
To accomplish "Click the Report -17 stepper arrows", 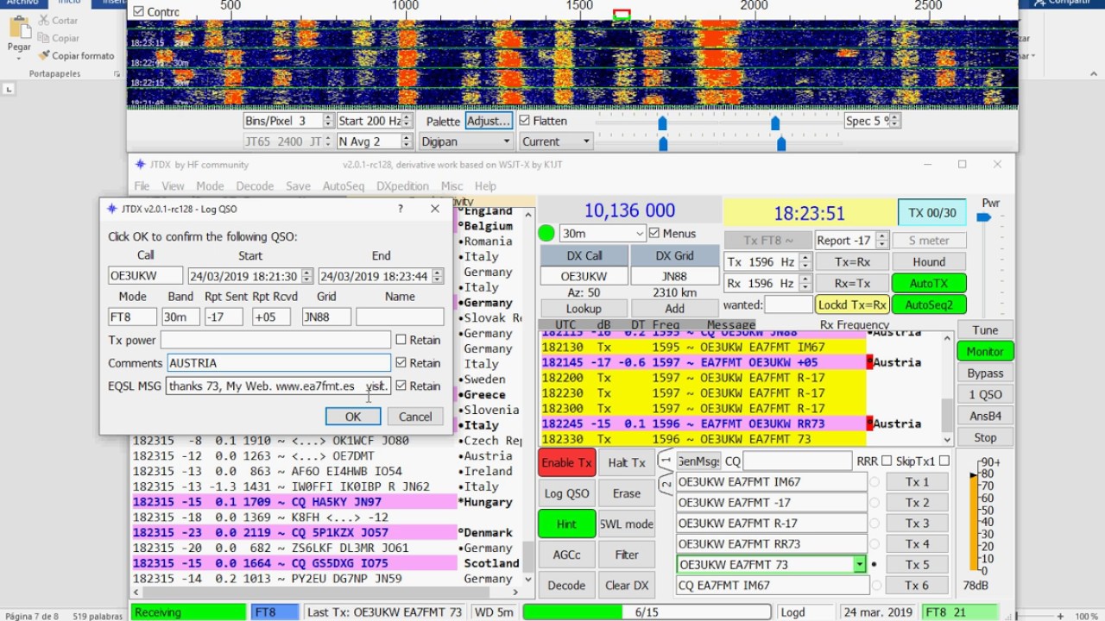I will pos(882,241).
